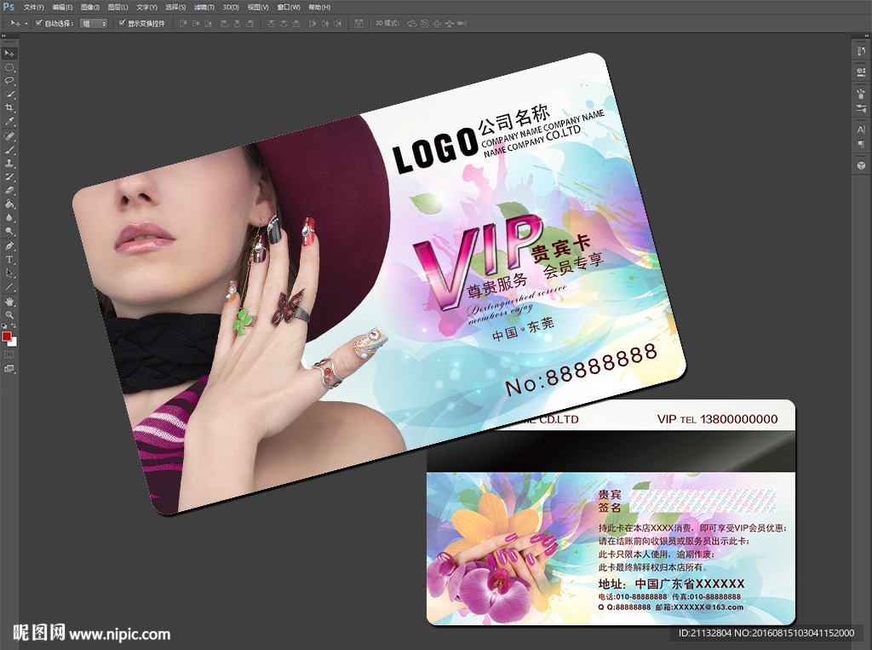872x650 pixels.
Task: Select the Brush tool
Action: point(9,150)
